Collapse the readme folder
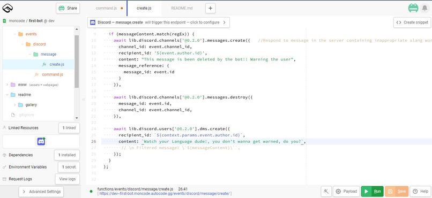This screenshot has width=432, height=198. (x=7, y=95)
